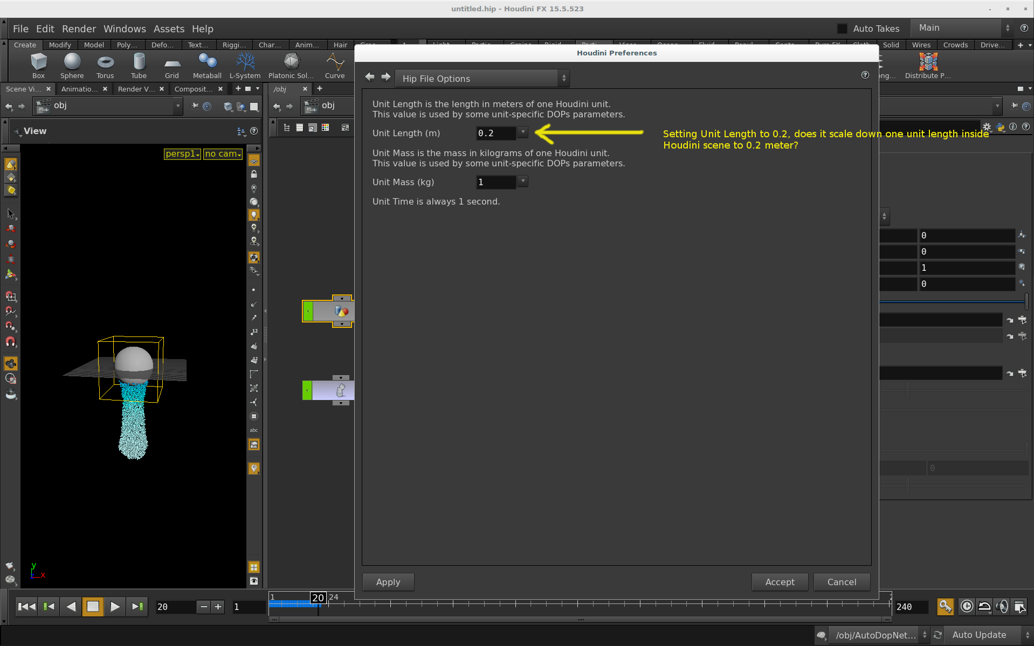
Task: Open the Windows menu
Action: point(125,29)
